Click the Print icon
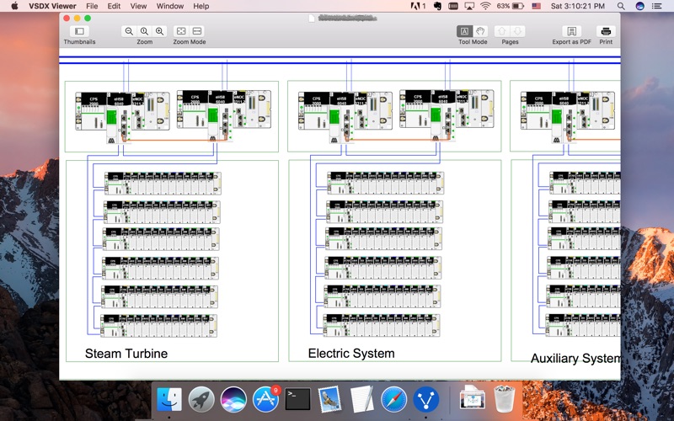The image size is (674, 421). [606, 31]
